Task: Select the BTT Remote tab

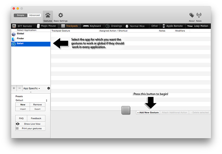Action: click(x=22, y=26)
